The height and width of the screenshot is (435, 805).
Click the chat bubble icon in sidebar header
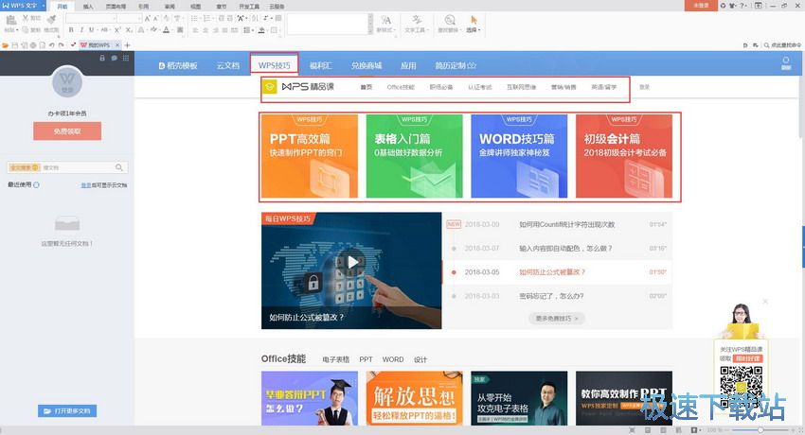pos(114,58)
